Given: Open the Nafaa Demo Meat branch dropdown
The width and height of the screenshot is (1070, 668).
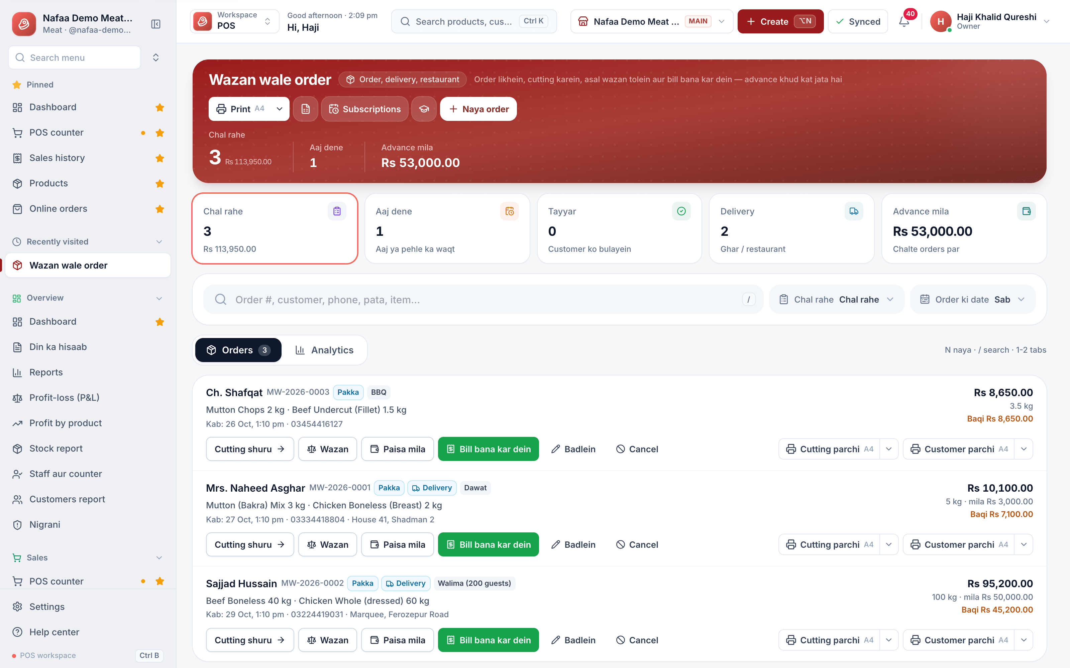Looking at the screenshot, I should tap(652, 21).
